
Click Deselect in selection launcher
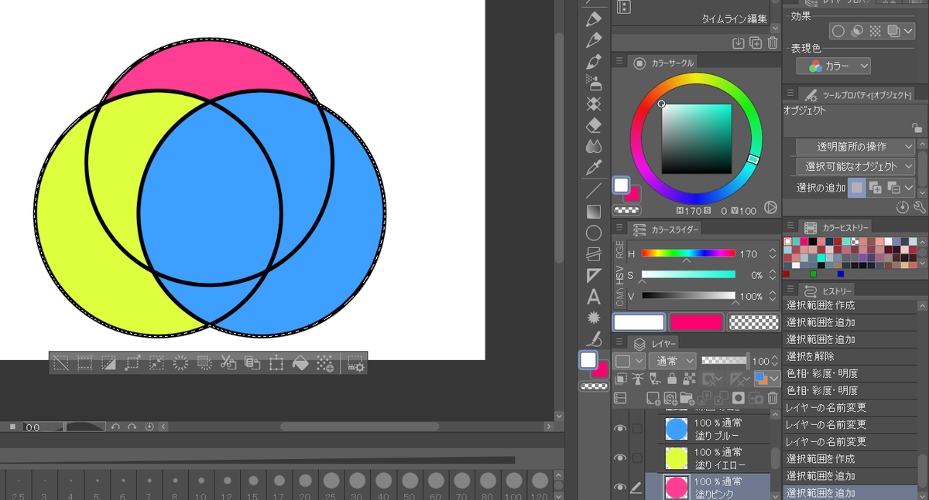(61, 362)
